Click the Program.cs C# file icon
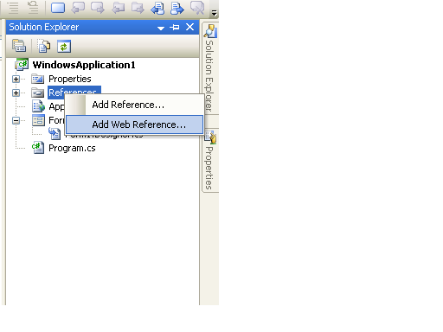The image size is (443, 332). coord(38,148)
